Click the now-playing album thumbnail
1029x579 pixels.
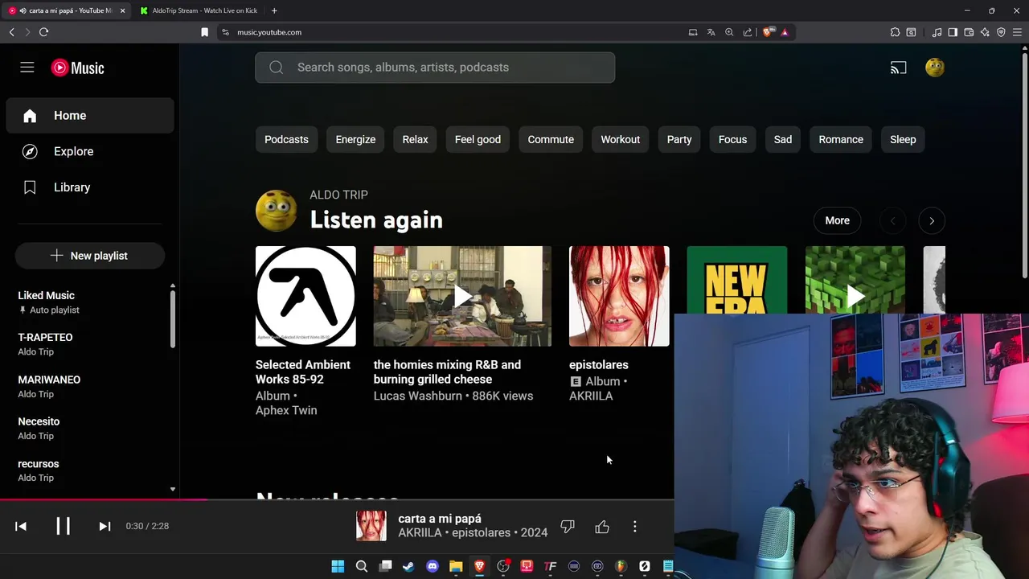click(x=371, y=526)
